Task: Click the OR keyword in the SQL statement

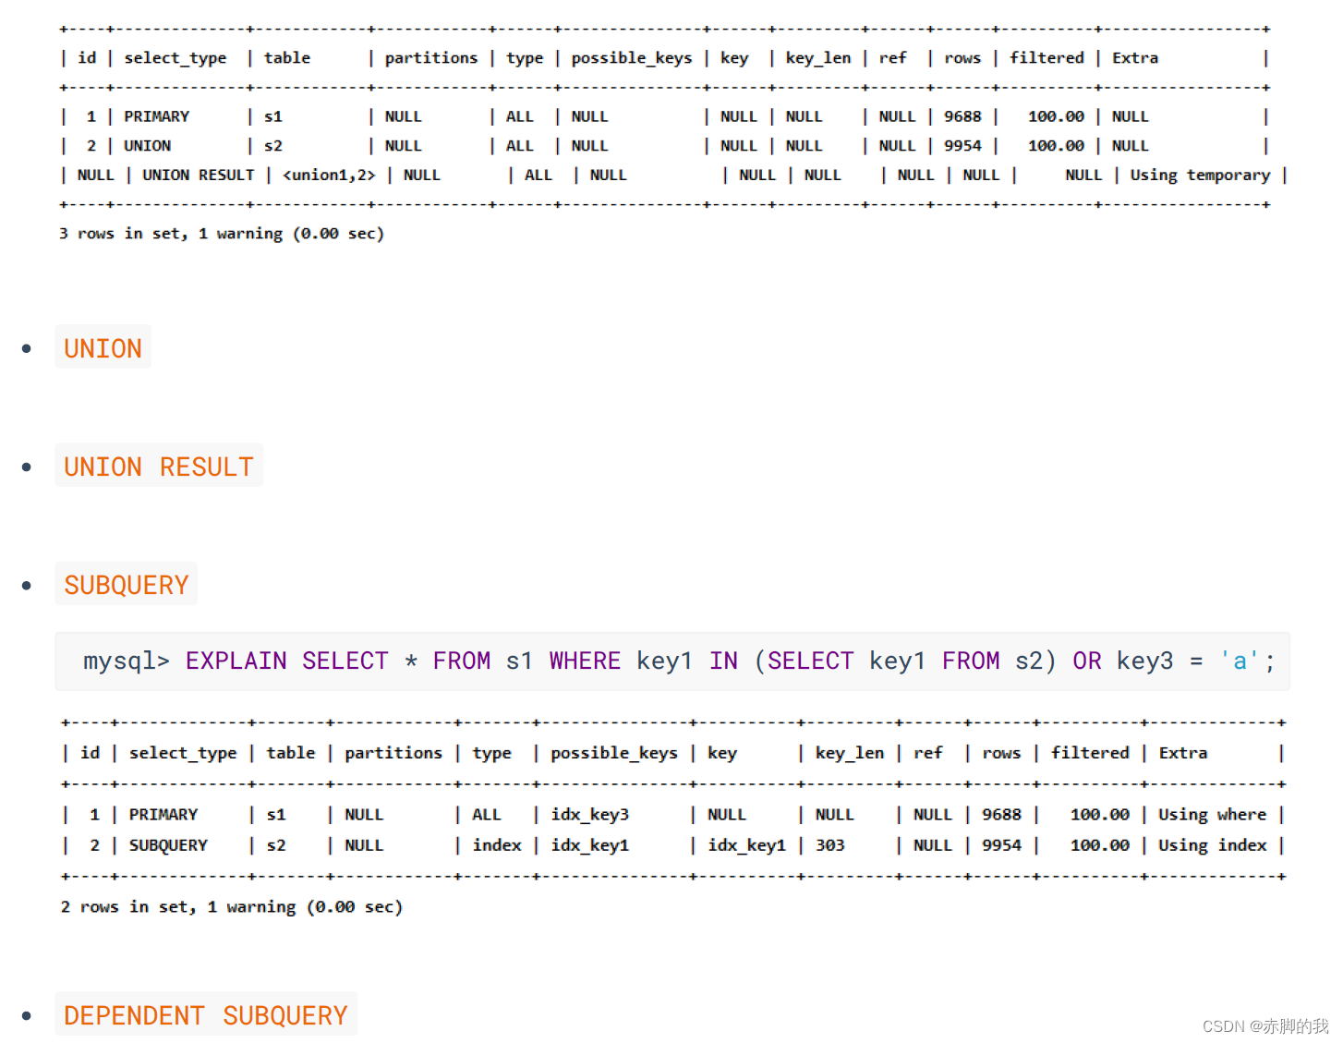Action: click(x=1087, y=661)
